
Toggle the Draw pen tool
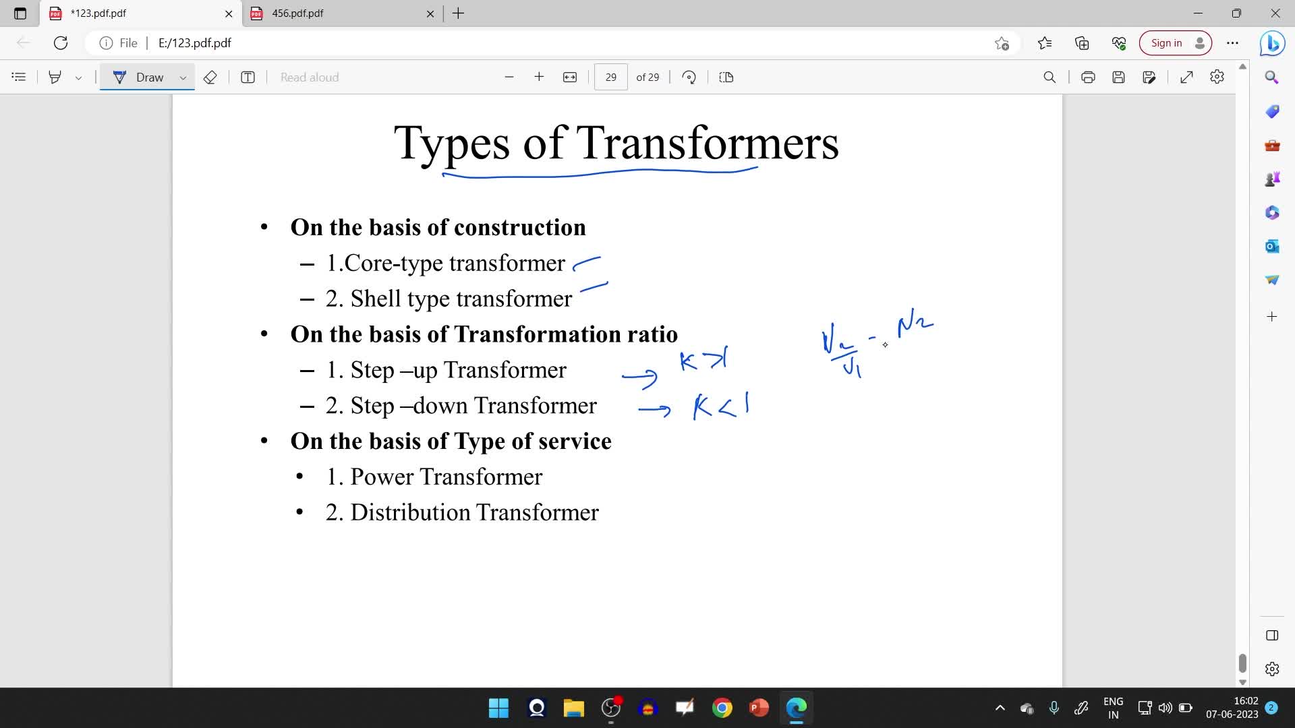(140, 78)
